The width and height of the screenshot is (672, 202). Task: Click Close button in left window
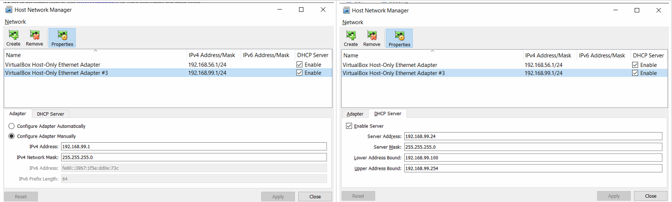[315, 196]
